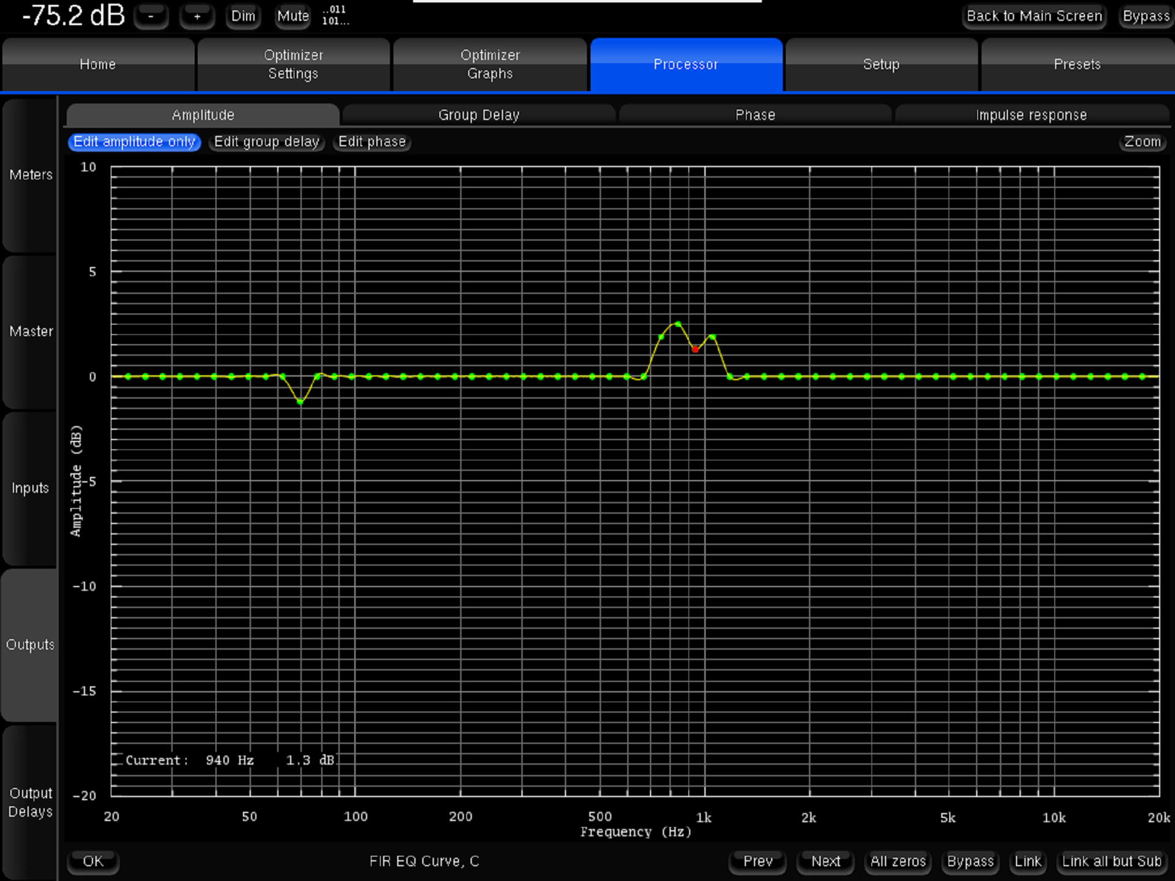
Task: Click the Next button
Action: click(826, 861)
